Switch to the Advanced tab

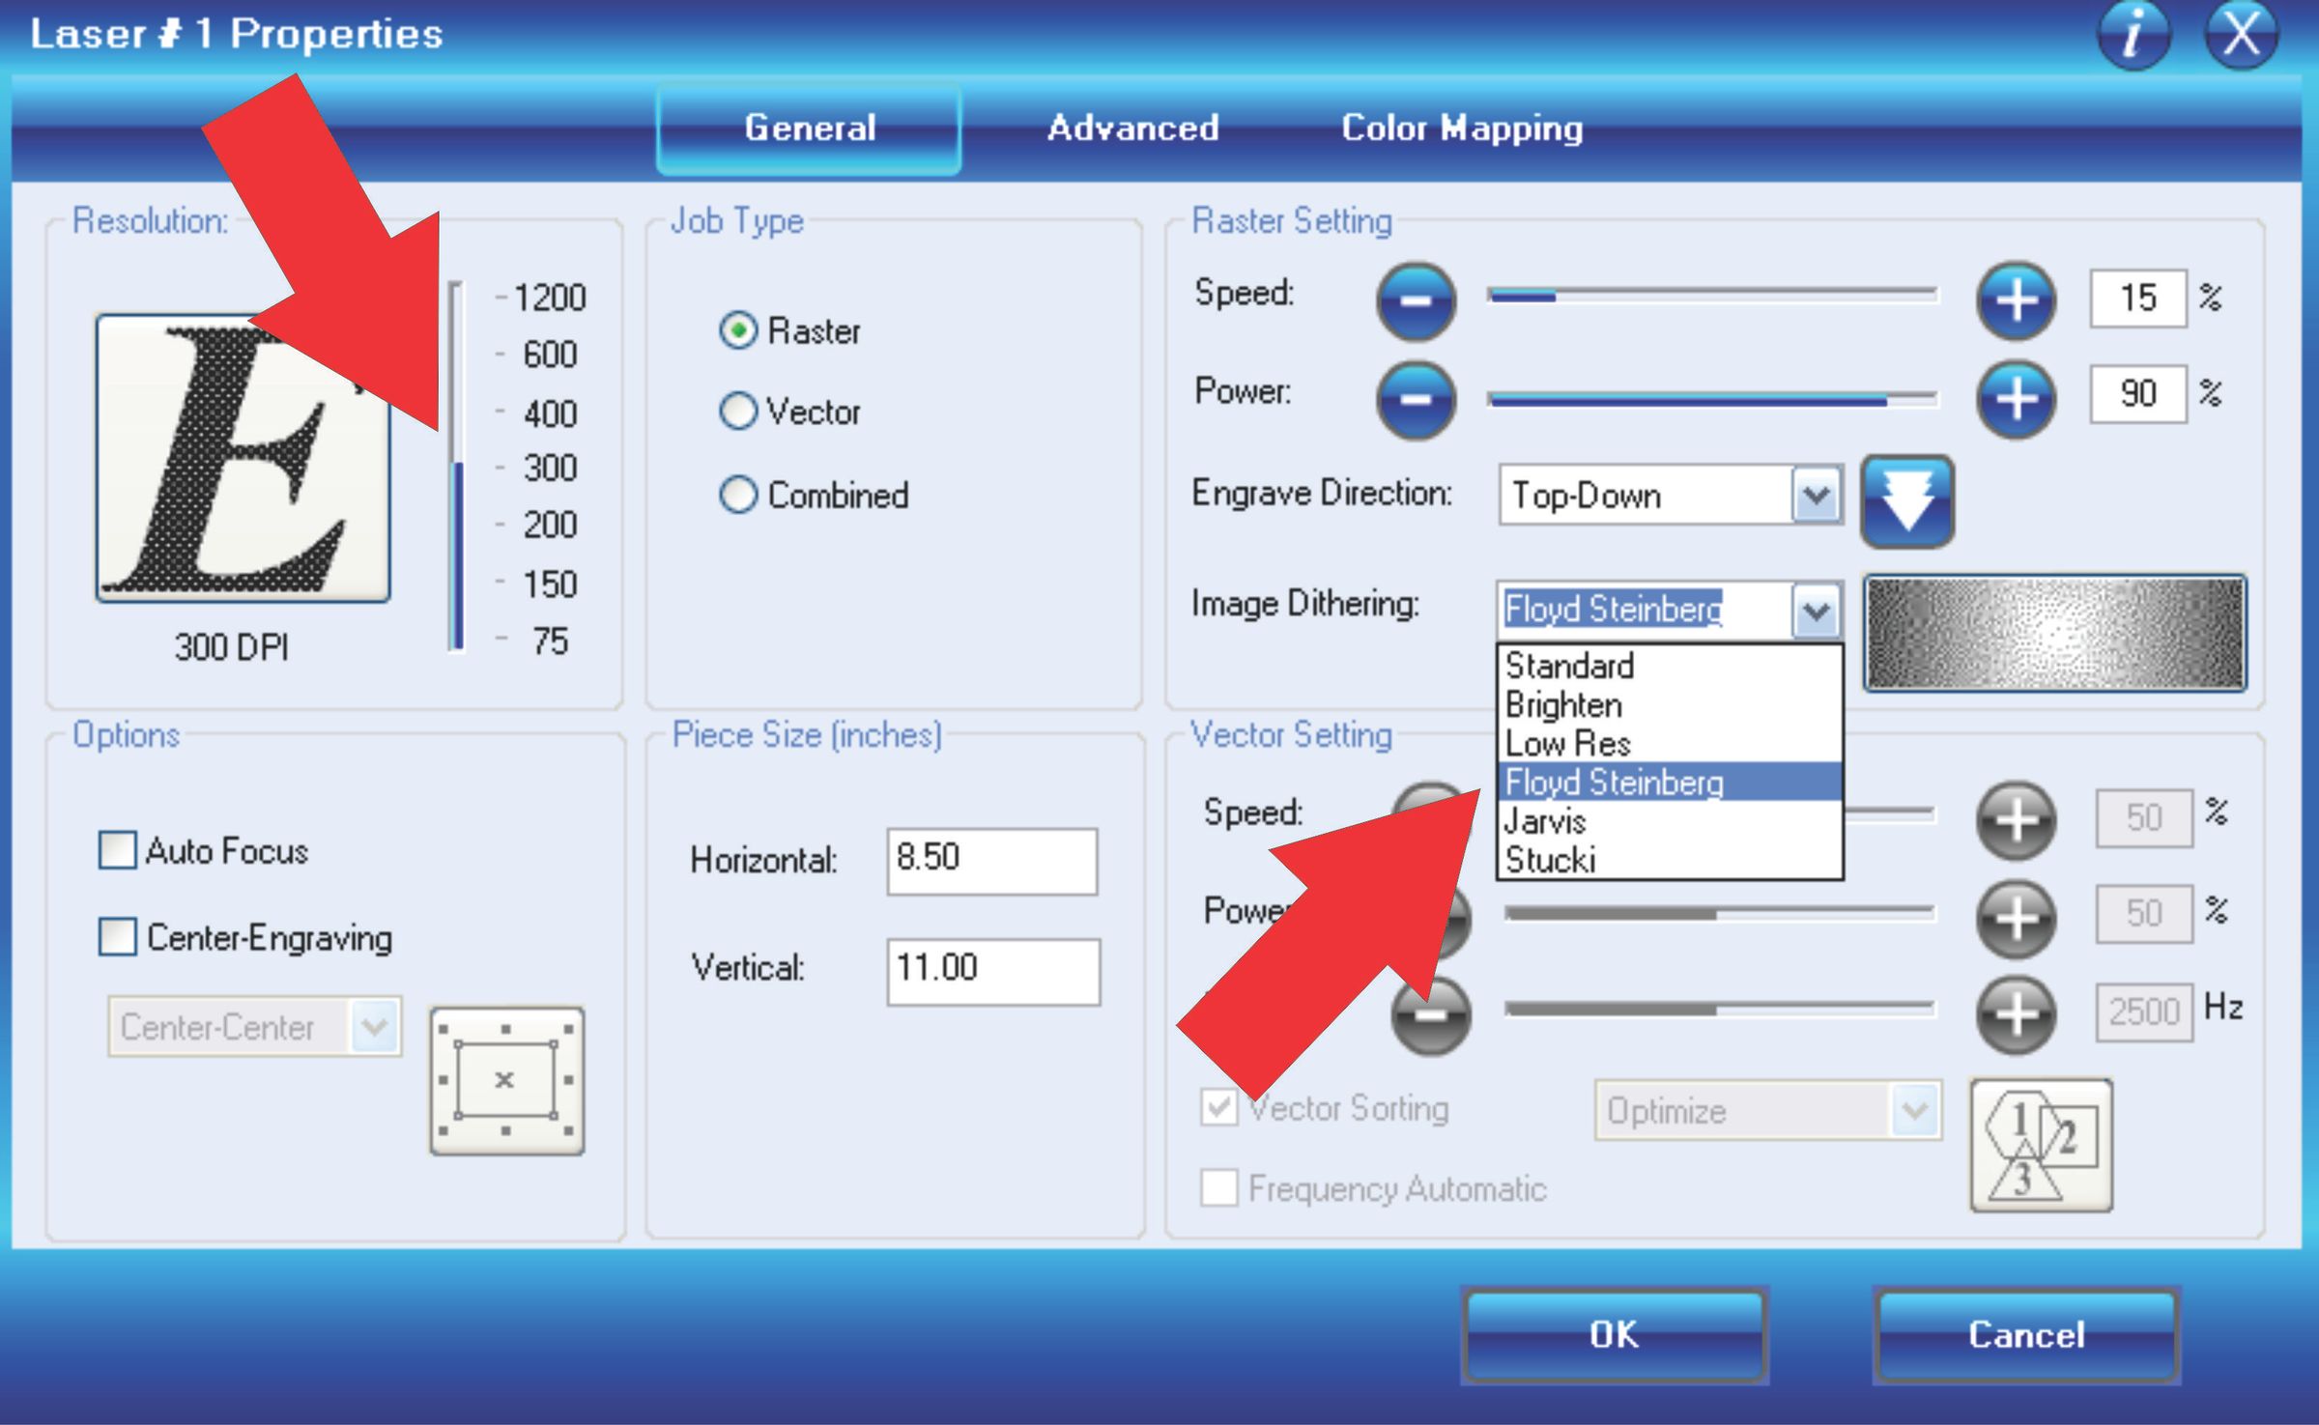tap(1132, 128)
